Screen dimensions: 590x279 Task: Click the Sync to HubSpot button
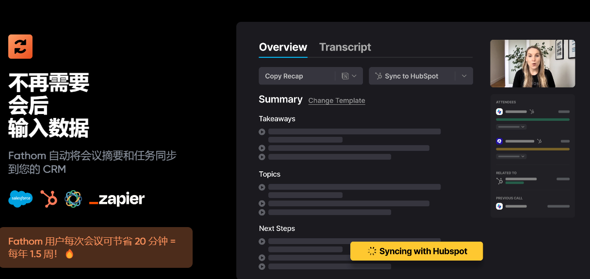421,76
